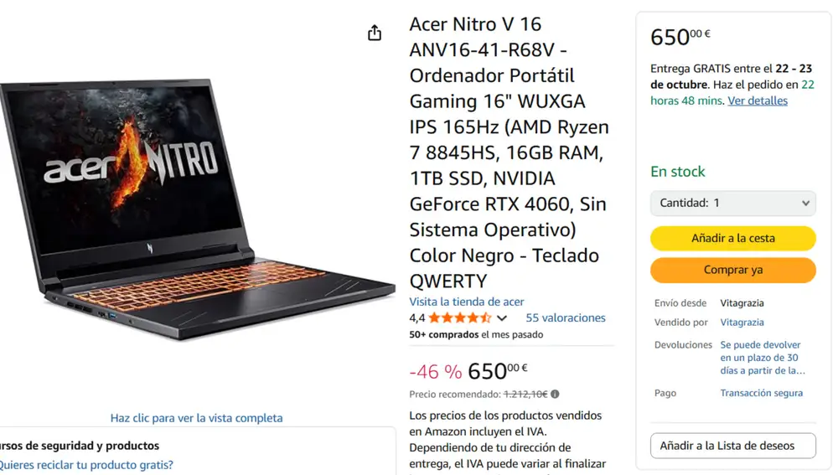
Task: Open the returns policy link
Action: [x=762, y=358]
